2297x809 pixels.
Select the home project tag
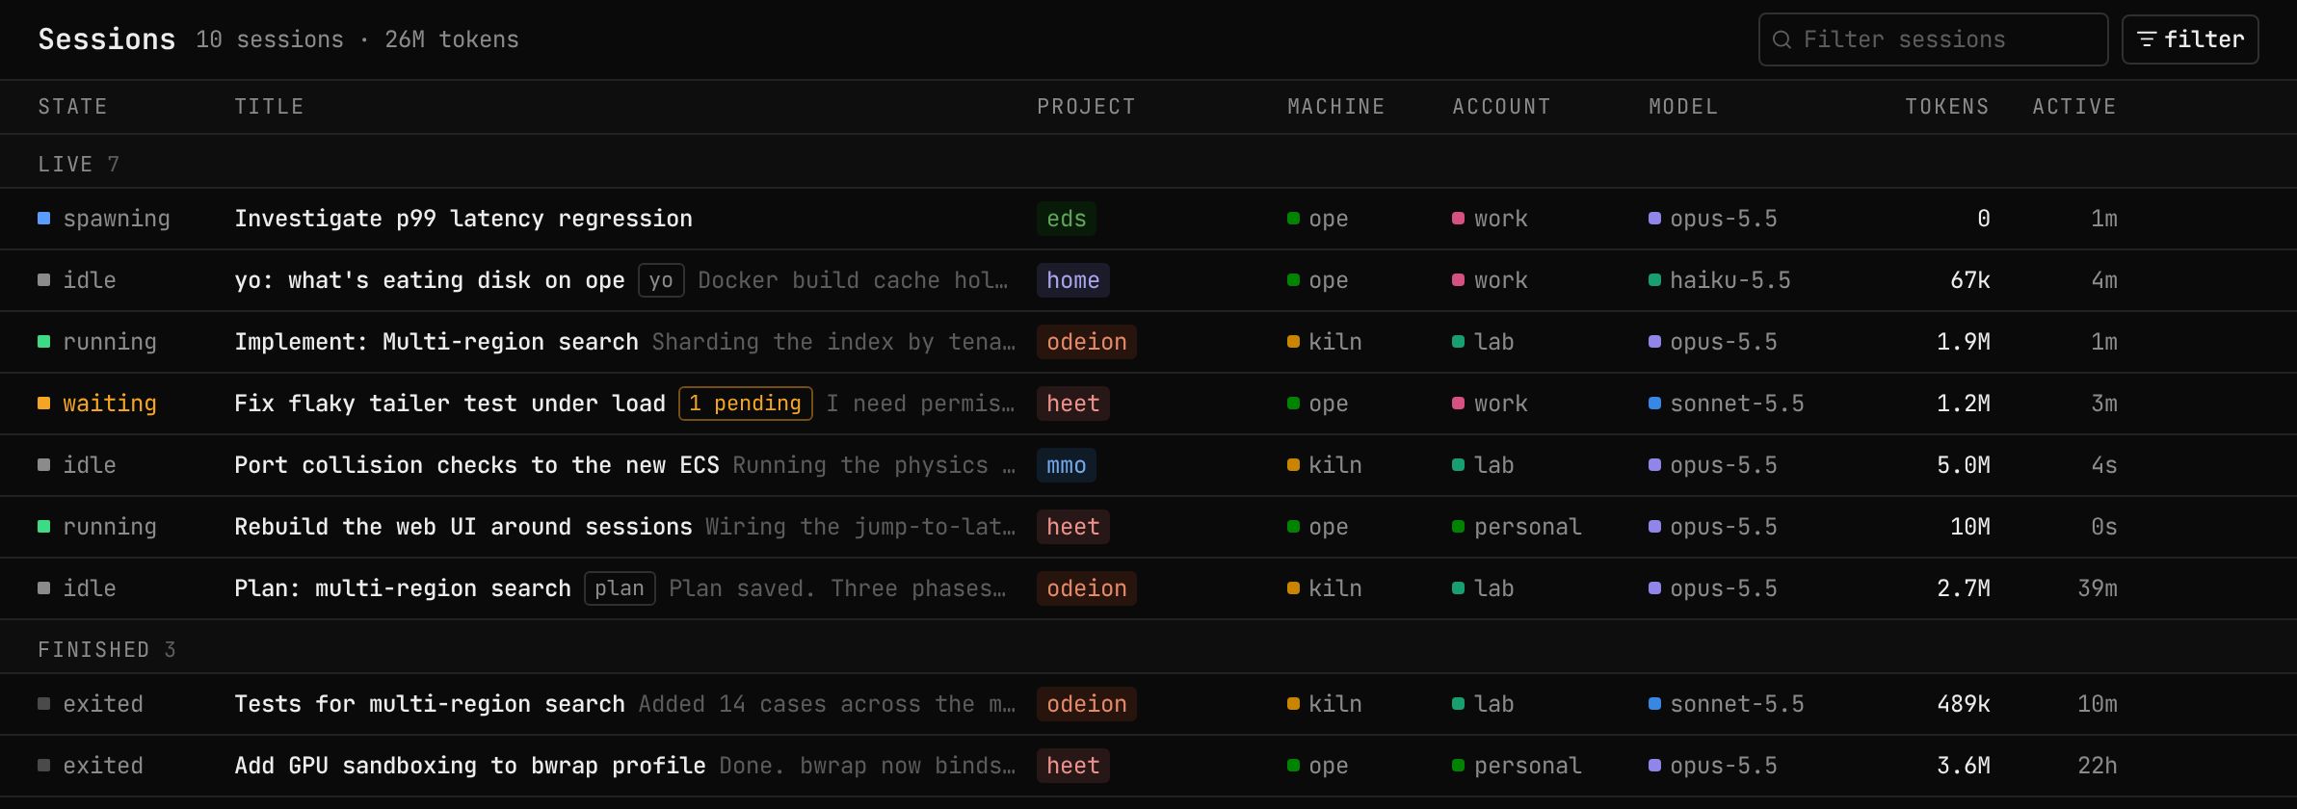(1073, 280)
